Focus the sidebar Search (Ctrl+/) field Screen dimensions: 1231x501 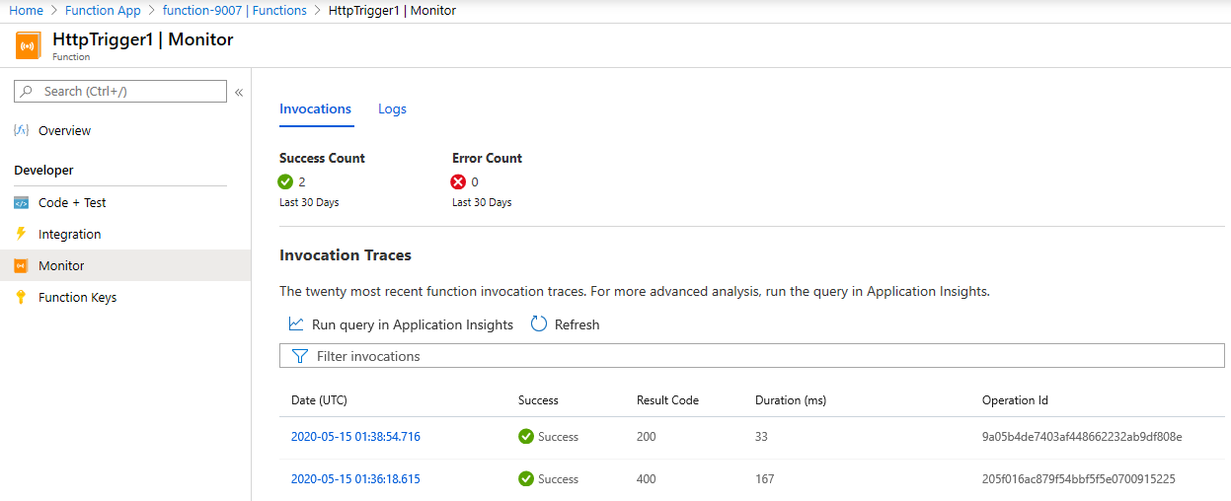tap(120, 92)
